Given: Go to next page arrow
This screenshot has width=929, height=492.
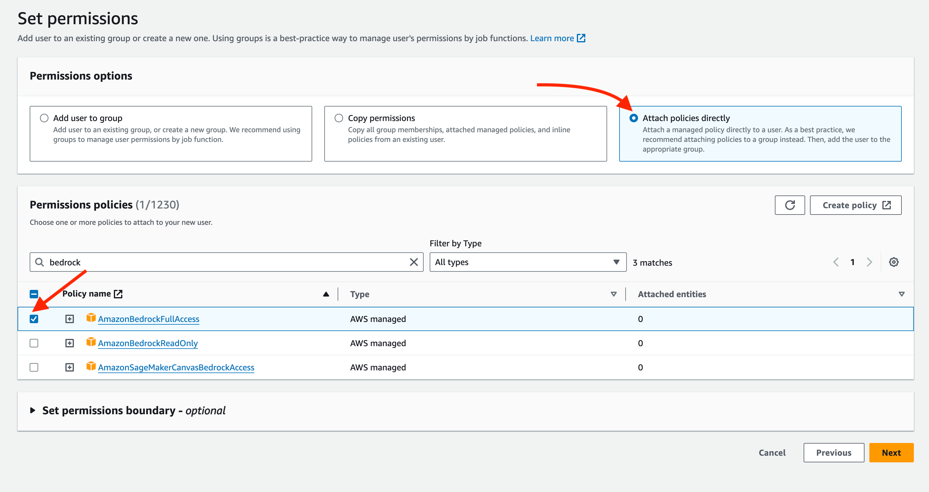Looking at the screenshot, I should [x=869, y=262].
